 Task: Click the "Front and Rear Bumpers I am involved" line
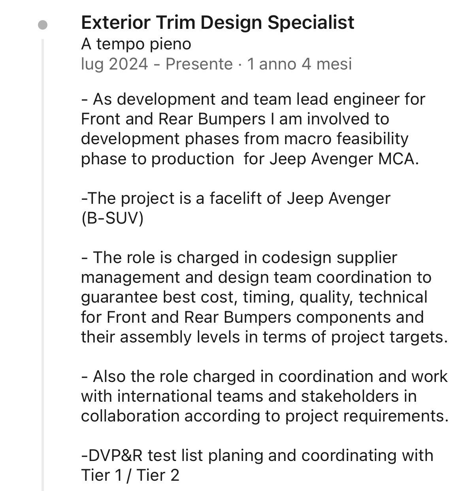[x=235, y=119]
